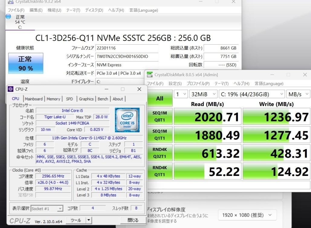Click the transfer mode field PCIe 3.0 x4
This screenshot has width=311, height=228.
pyautogui.click(x=119, y=73)
